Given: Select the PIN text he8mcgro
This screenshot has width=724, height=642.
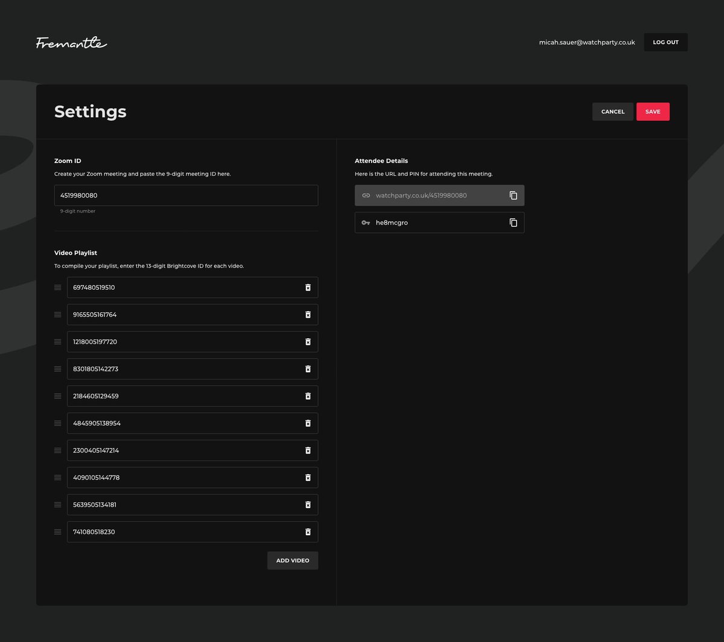Looking at the screenshot, I should click(392, 223).
